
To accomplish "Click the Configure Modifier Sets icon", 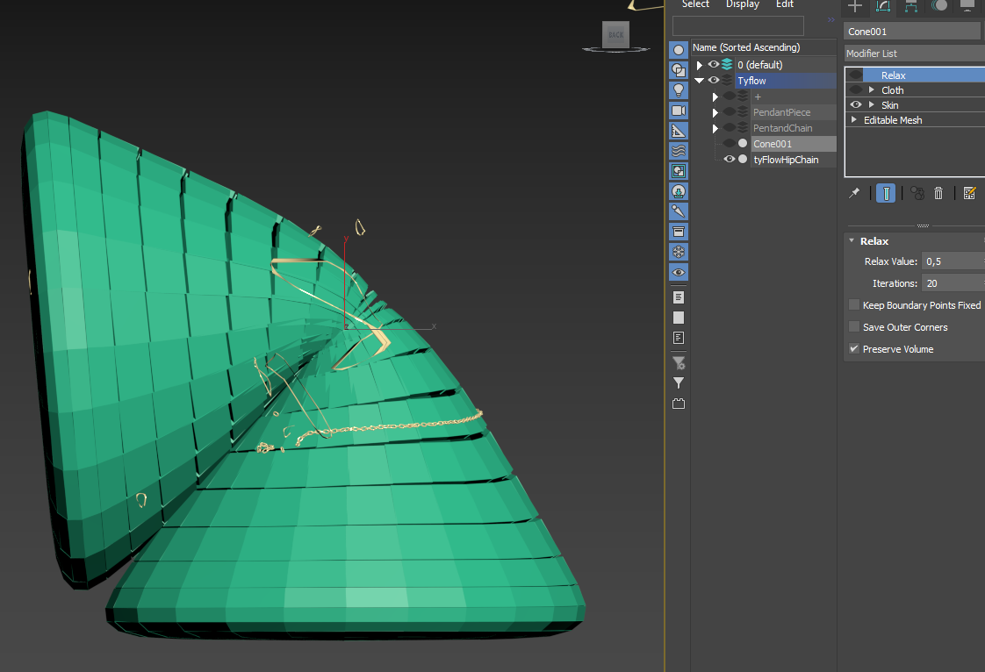I will (969, 193).
